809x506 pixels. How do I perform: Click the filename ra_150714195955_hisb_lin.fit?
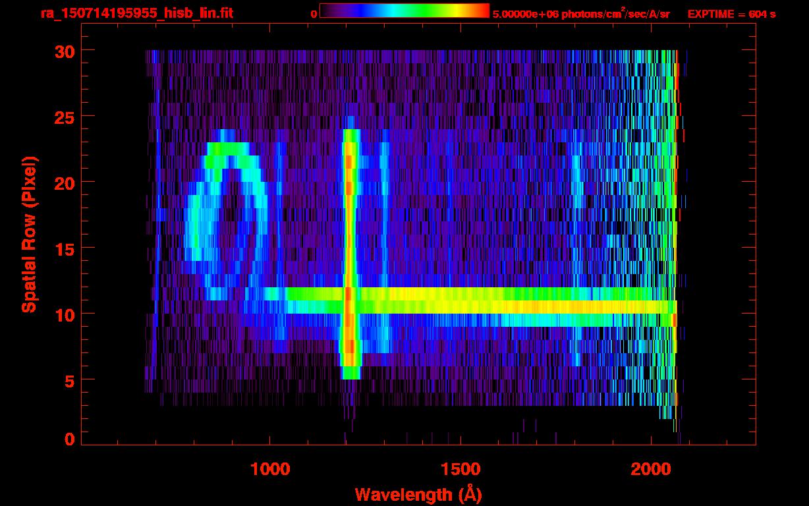tap(136, 13)
